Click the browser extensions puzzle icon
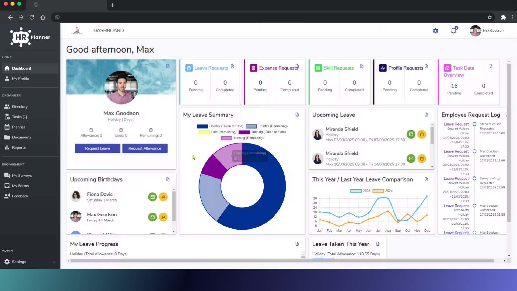Image resolution: width=517 pixels, height=291 pixels. point(503,17)
